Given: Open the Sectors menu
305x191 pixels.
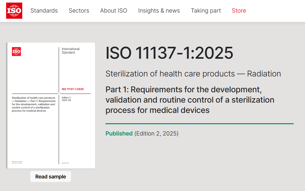Looking at the screenshot, I should click(79, 11).
